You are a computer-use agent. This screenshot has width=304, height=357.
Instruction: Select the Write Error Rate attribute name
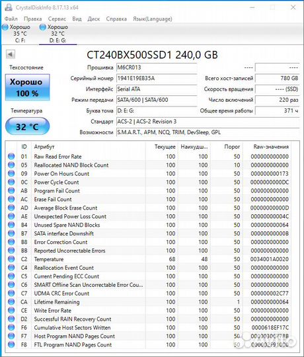[x=53, y=310]
